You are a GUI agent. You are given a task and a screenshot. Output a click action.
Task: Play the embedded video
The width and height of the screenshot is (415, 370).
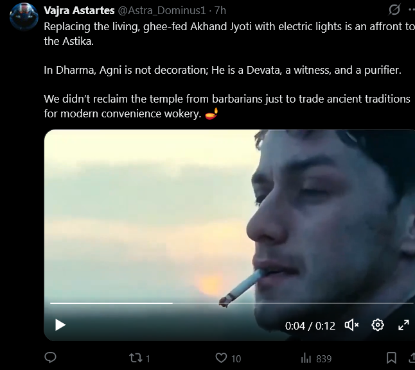click(60, 325)
